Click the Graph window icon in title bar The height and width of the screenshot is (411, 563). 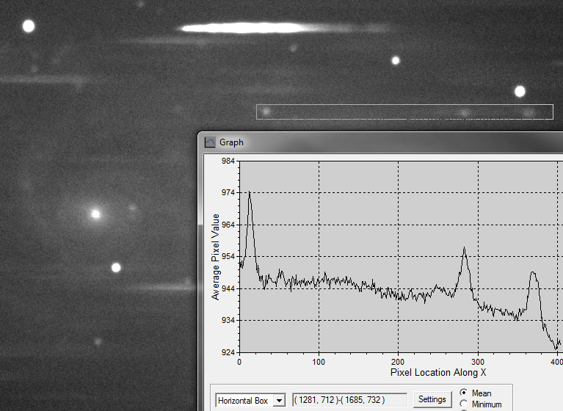click(x=210, y=142)
